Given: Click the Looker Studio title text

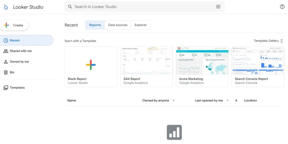Looking at the screenshot, I should (28, 7).
